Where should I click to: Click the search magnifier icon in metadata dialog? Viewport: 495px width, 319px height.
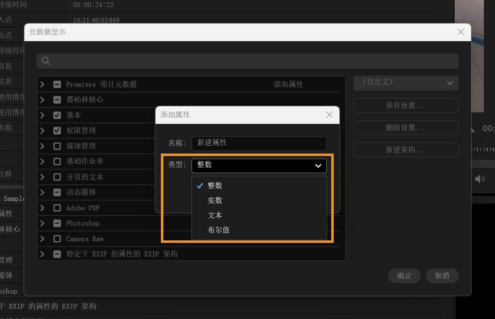click(x=46, y=61)
